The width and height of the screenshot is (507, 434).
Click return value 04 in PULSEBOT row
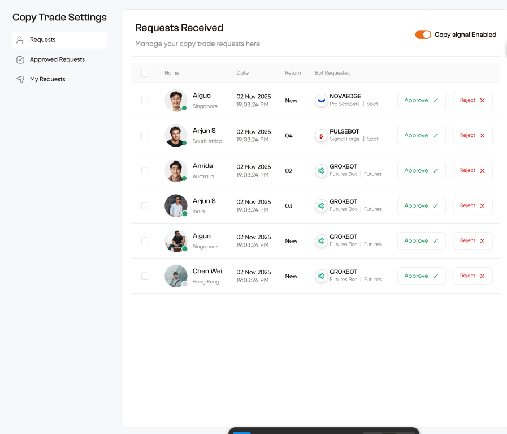(289, 136)
